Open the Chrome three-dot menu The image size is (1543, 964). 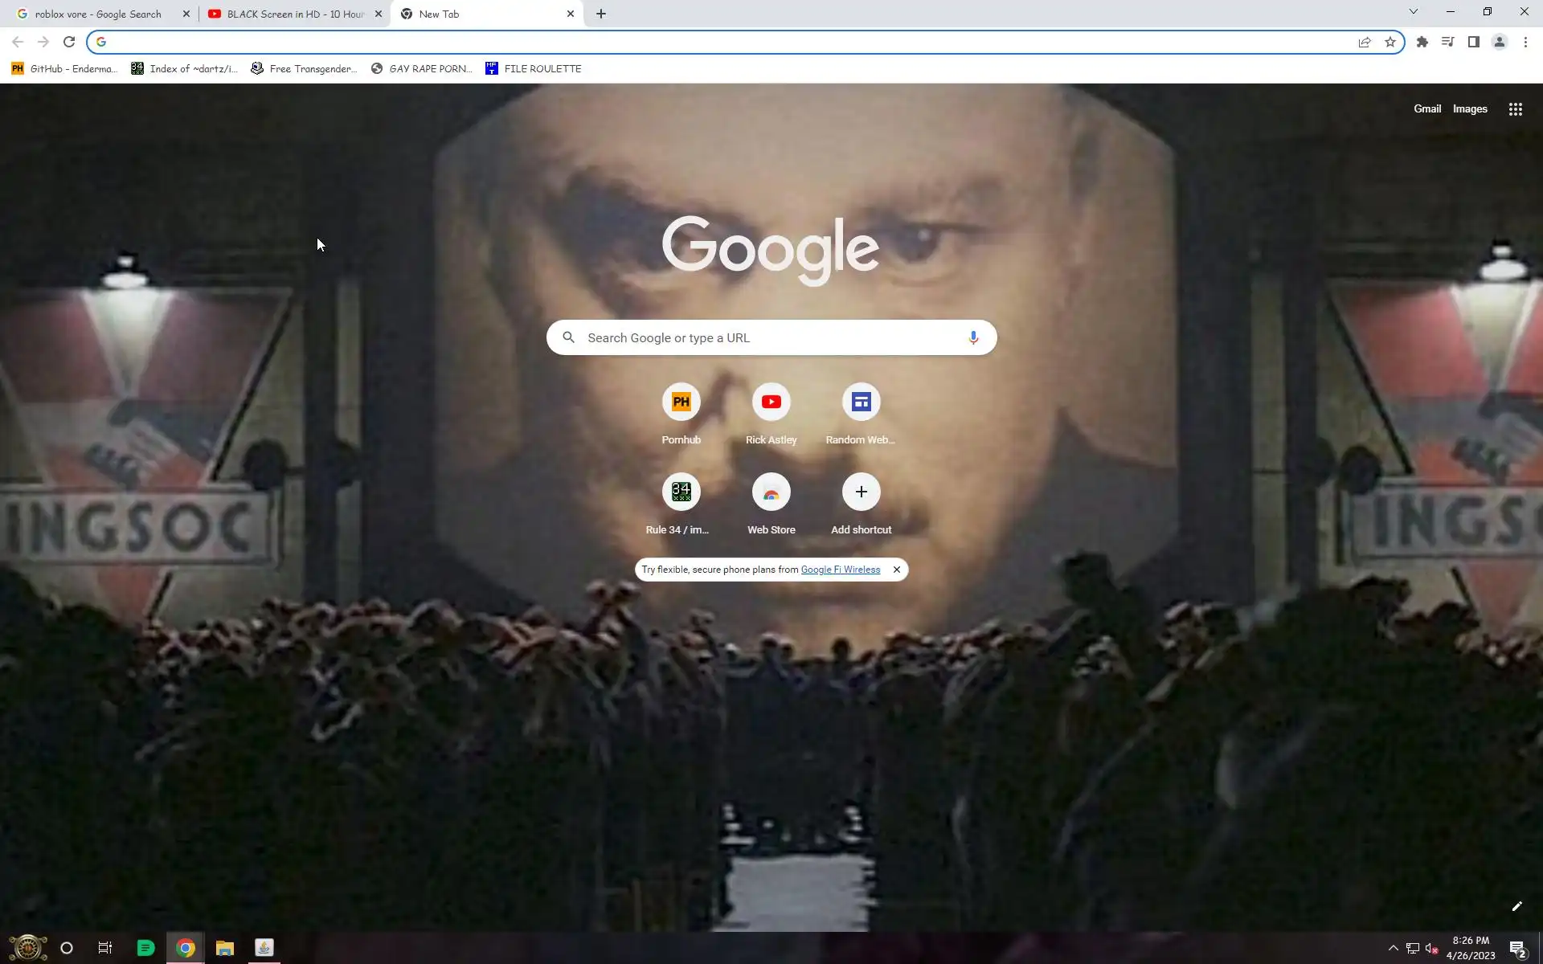(1525, 42)
